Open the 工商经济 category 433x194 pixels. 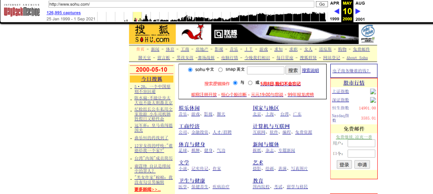[189, 126]
